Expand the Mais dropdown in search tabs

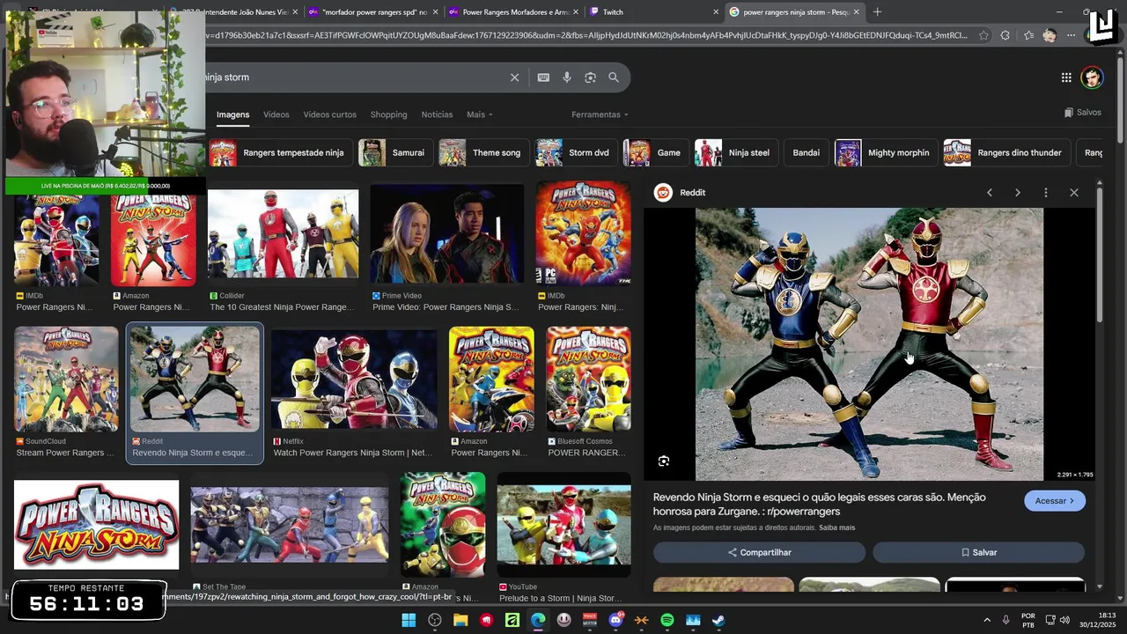point(480,114)
